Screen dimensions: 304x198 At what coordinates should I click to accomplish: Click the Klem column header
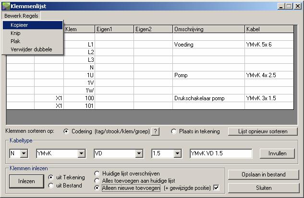tap(79, 29)
